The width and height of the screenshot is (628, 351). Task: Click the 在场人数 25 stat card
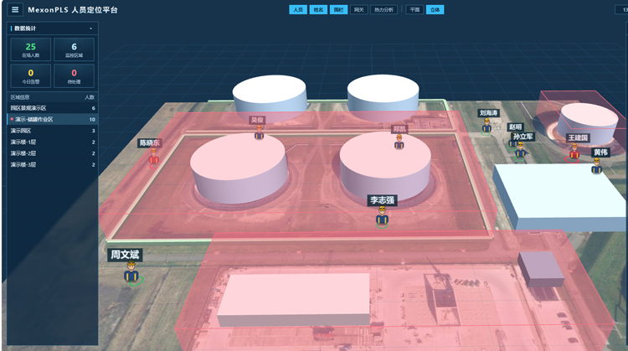31,49
